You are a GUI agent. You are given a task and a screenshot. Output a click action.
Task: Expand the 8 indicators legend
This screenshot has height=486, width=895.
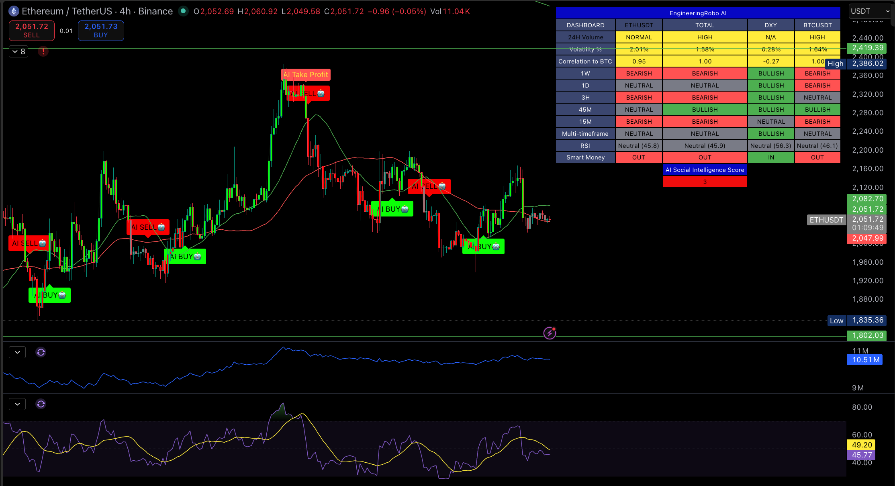18,51
